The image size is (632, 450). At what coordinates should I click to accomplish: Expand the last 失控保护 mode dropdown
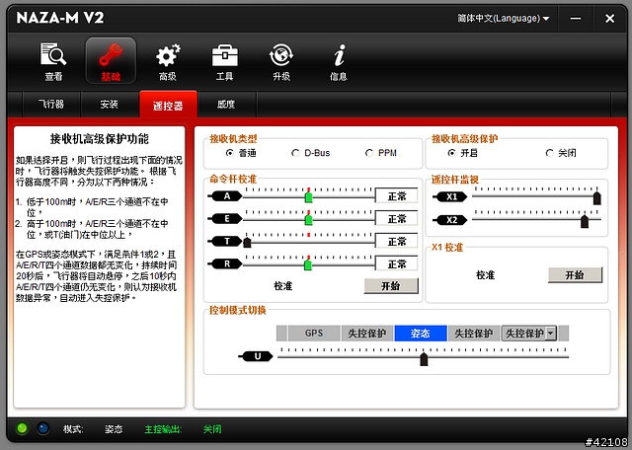pyautogui.click(x=551, y=334)
